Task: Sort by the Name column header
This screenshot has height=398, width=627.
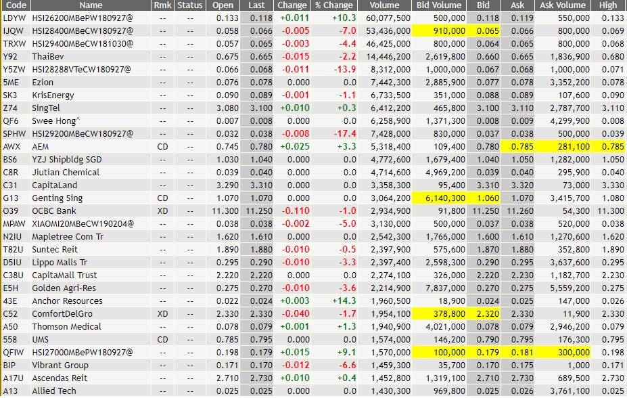Action: (91, 5)
